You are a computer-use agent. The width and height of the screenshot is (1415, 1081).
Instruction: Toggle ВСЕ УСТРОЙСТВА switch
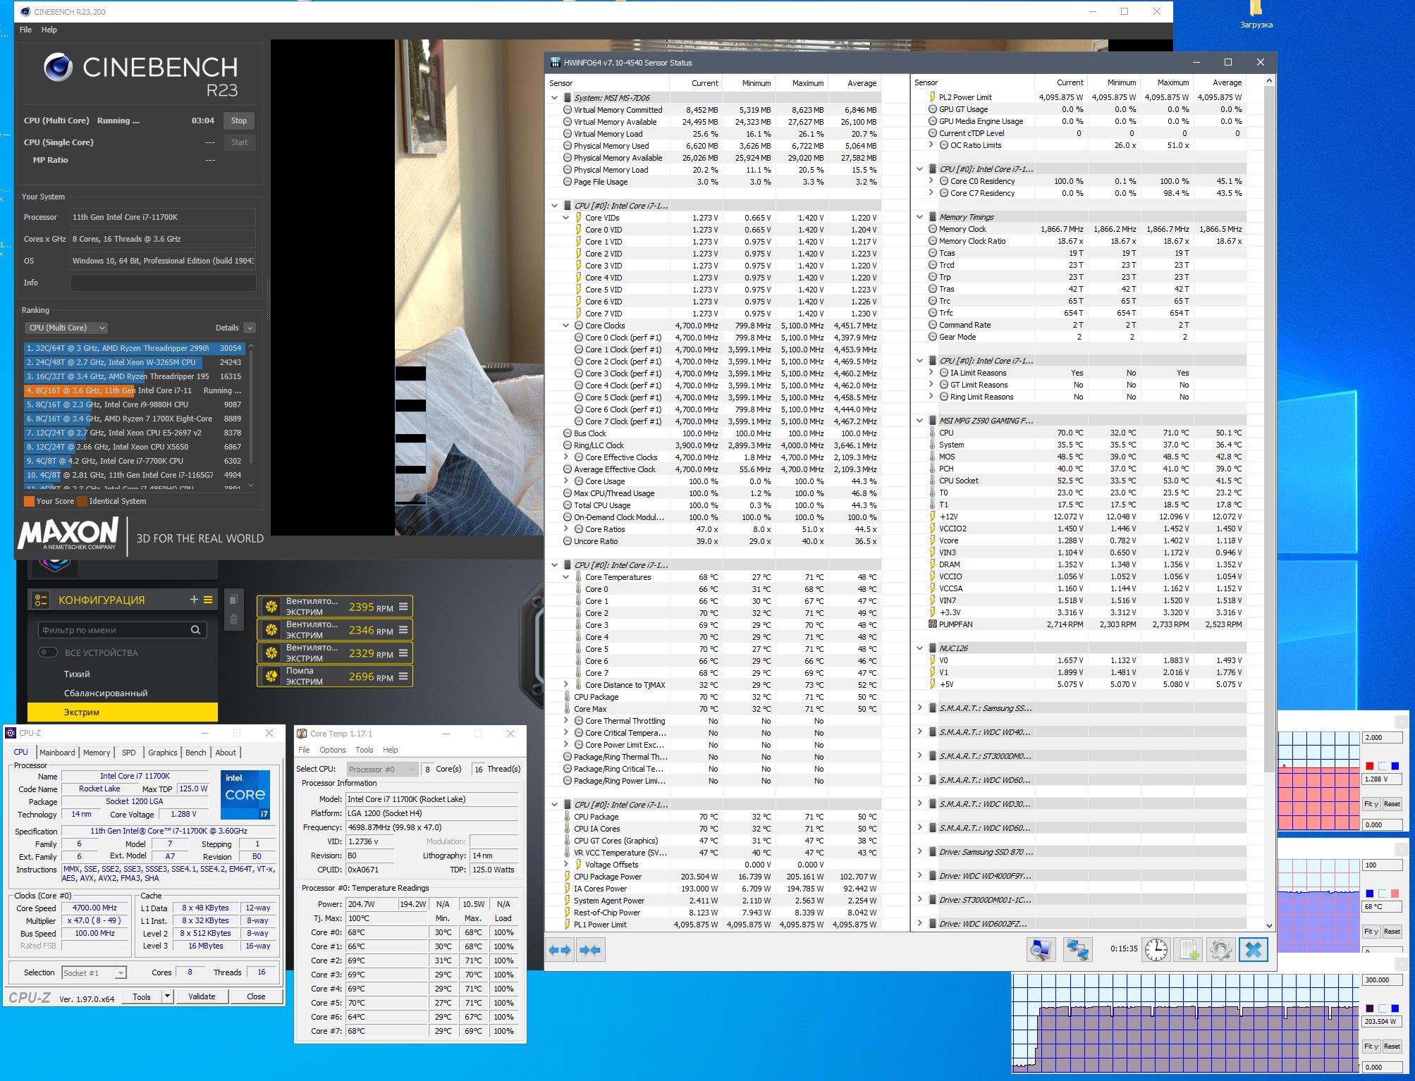pos(48,653)
